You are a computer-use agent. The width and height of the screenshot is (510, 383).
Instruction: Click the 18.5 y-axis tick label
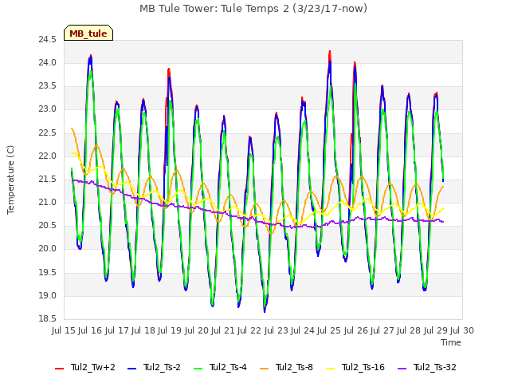[x=48, y=318]
